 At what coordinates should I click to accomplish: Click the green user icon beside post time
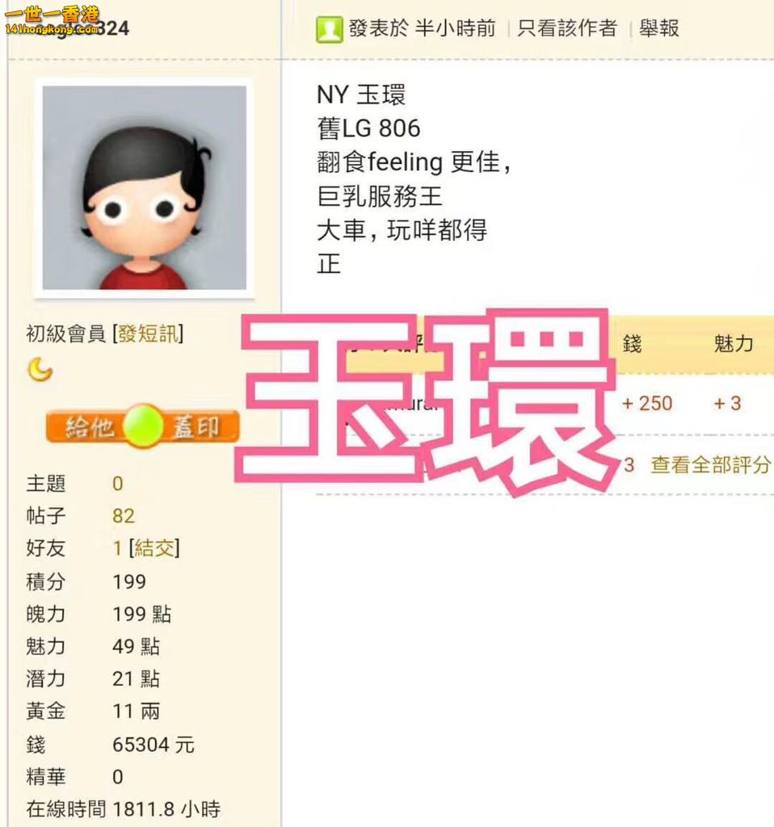[x=329, y=29]
